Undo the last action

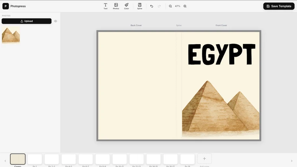click(151, 6)
